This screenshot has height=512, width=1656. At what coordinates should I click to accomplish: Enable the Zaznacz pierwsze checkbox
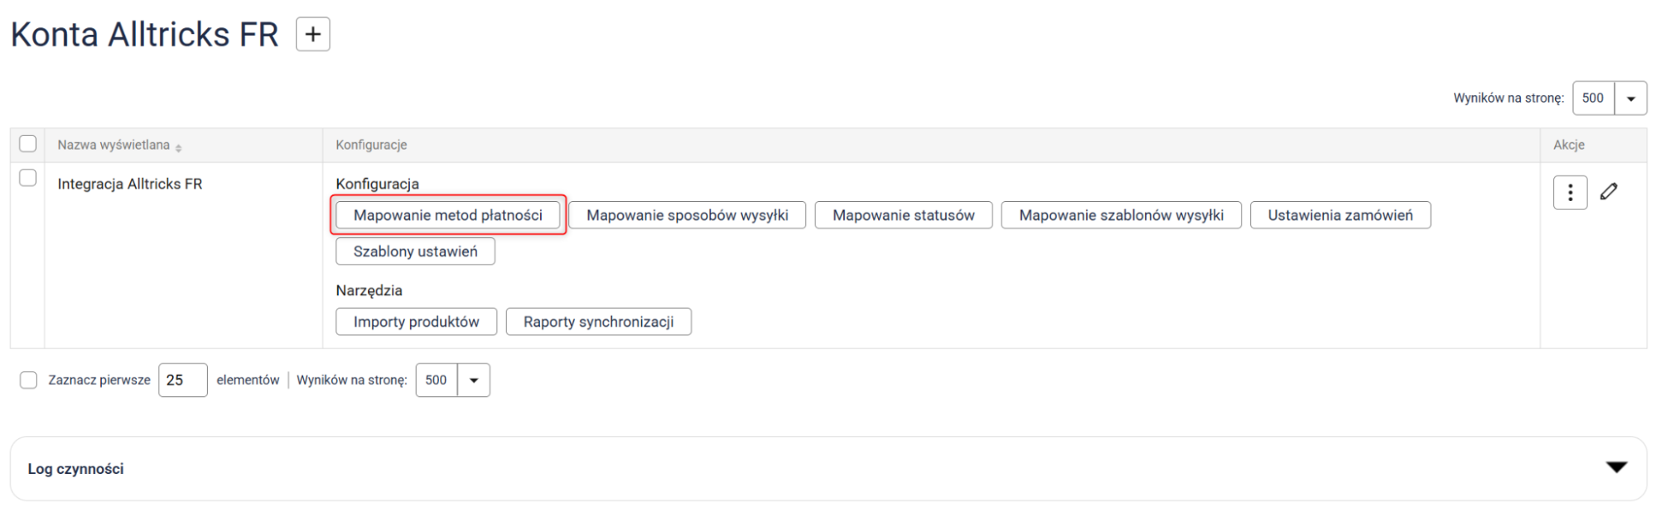pyautogui.click(x=29, y=380)
